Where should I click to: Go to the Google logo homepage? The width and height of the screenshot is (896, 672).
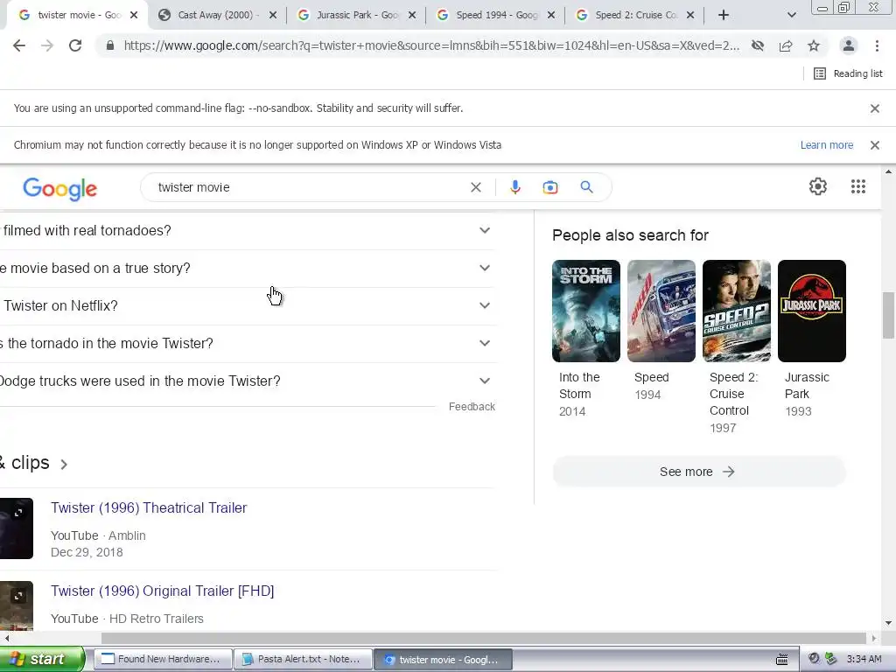pyautogui.click(x=60, y=189)
